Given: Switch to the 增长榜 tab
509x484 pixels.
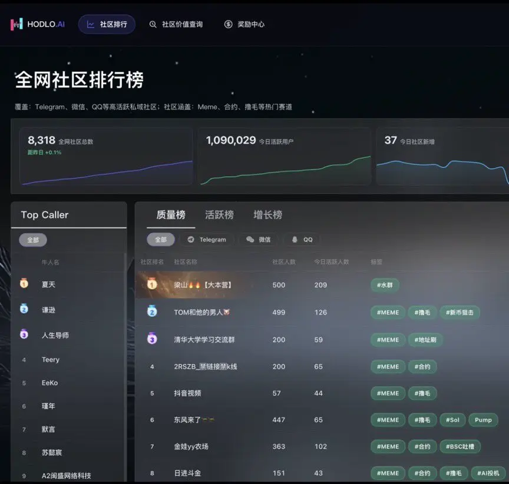Looking at the screenshot, I should [x=268, y=215].
